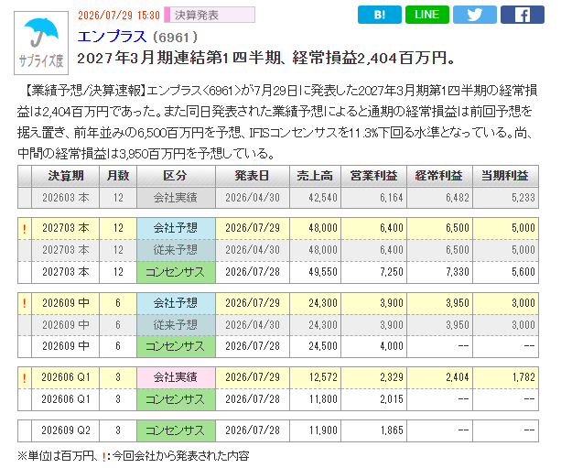Click red exclamation mark in 202606 Q1 row

[x=25, y=377]
